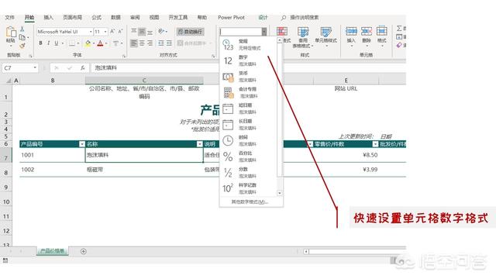Click the search magnifier icon
The width and height of the screenshot is (496, 279).
tap(284, 18)
